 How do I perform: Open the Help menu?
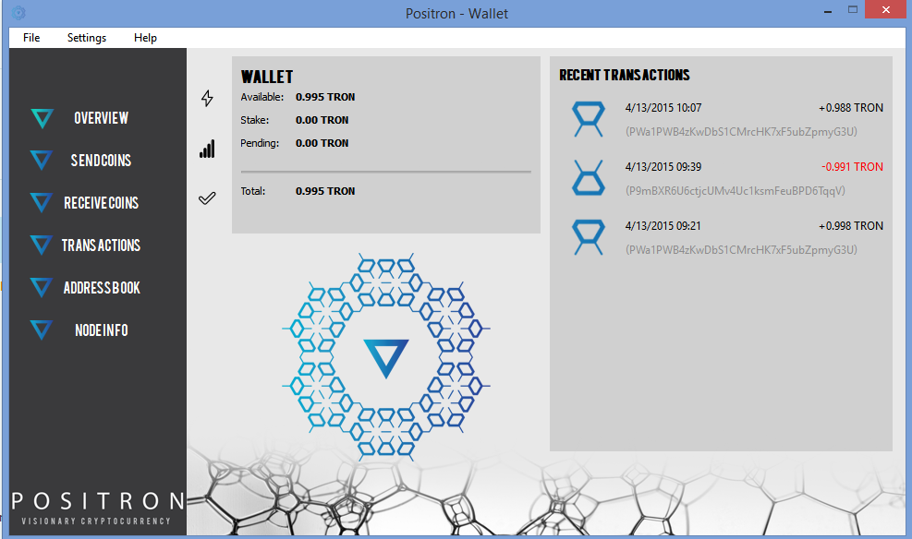(x=145, y=38)
